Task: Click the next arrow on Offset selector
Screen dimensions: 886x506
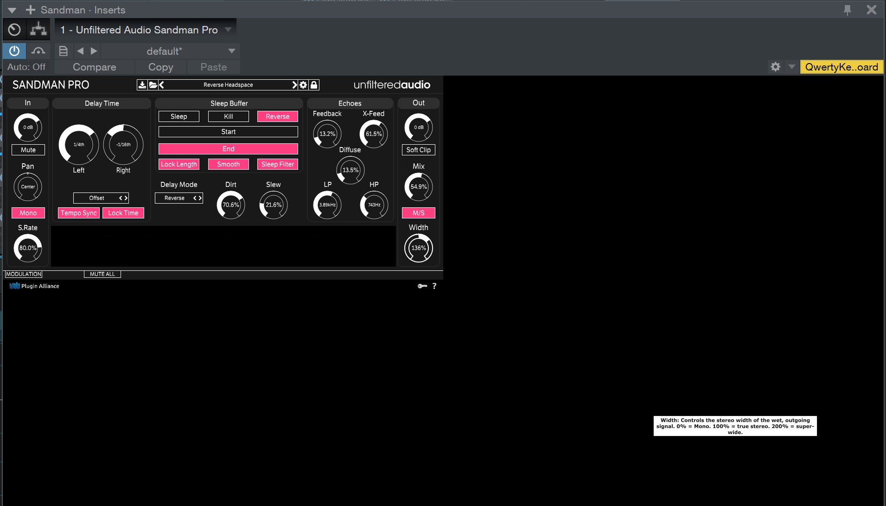Action: (x=126, y=198)
